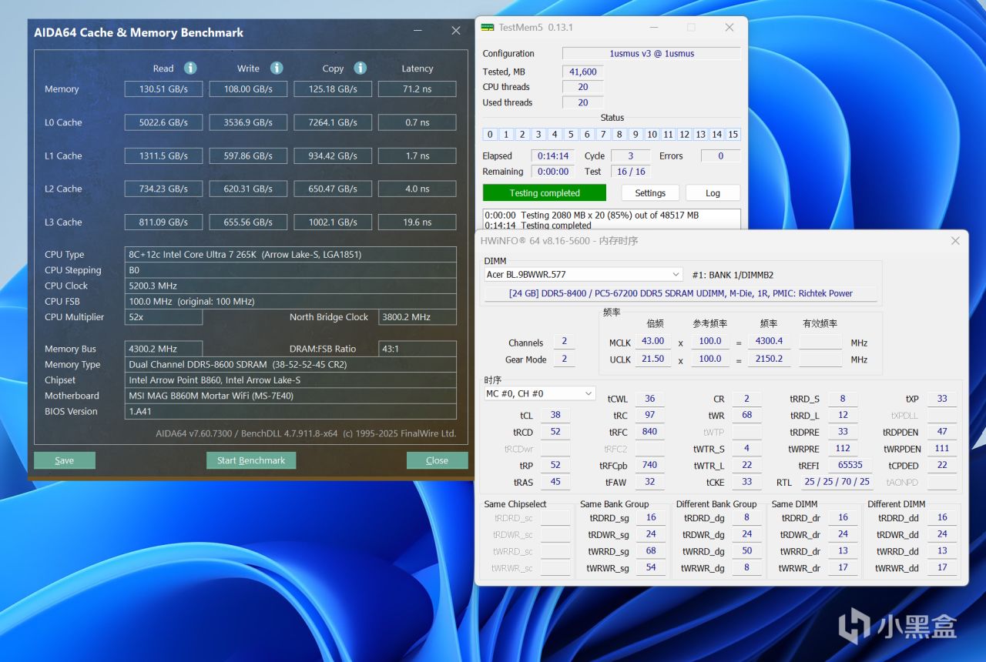Open the TestMem5 Log
This screenshot has height=662, width=986.
pos(713,193)
